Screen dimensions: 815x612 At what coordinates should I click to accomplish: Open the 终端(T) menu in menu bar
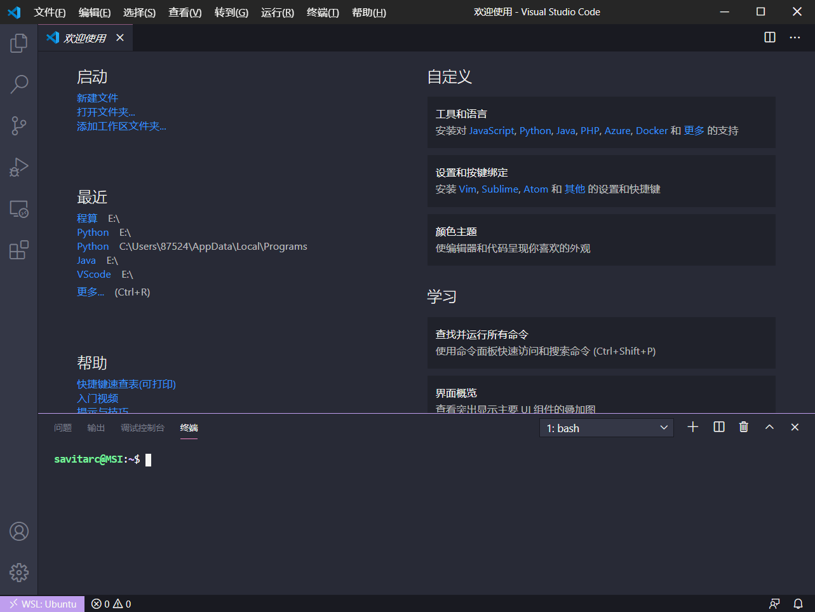pos(323,12)
